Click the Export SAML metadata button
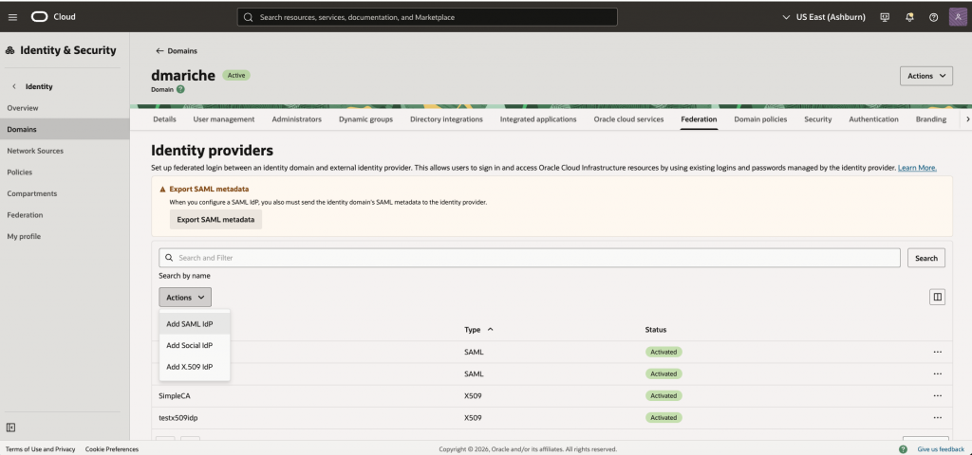The height and width of the screenshot is (455, 972). [215, 219]
